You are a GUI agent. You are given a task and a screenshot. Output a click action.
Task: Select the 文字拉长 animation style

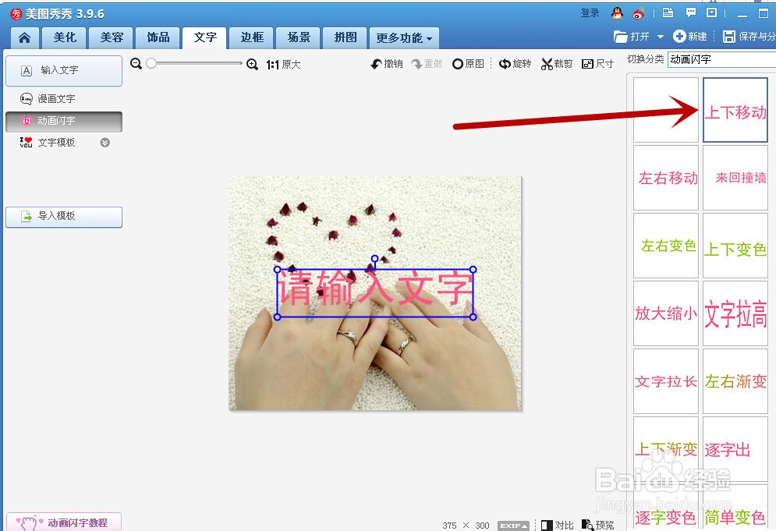point(666,381)
